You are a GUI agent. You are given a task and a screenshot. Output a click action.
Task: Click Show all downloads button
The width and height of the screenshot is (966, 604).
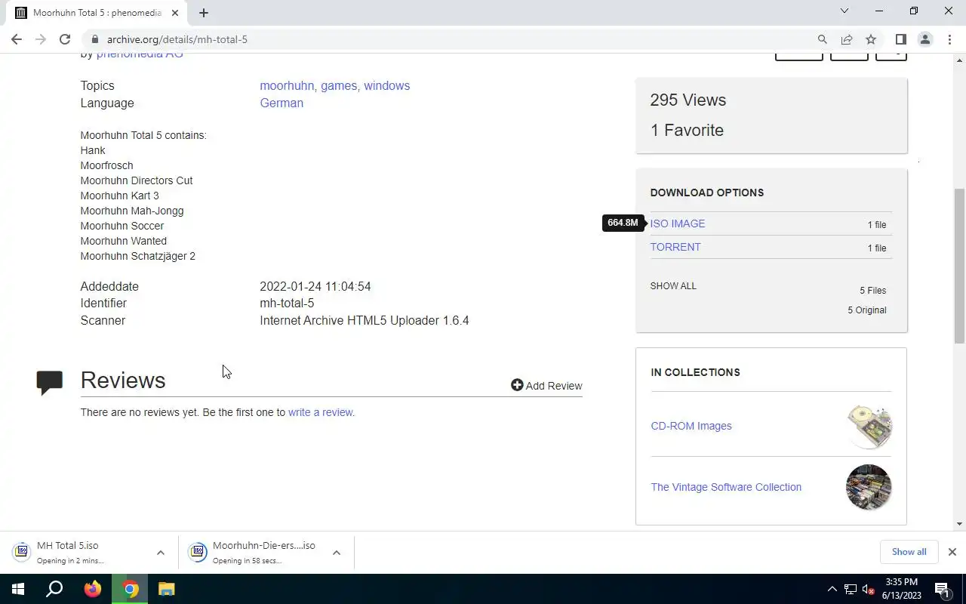tap(909, 552)
